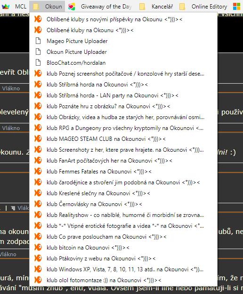Viewport: 243px width, 294px height.
Task: Click fish icon of Poznáte hru z obrázku
Action: tap(38, 106)
